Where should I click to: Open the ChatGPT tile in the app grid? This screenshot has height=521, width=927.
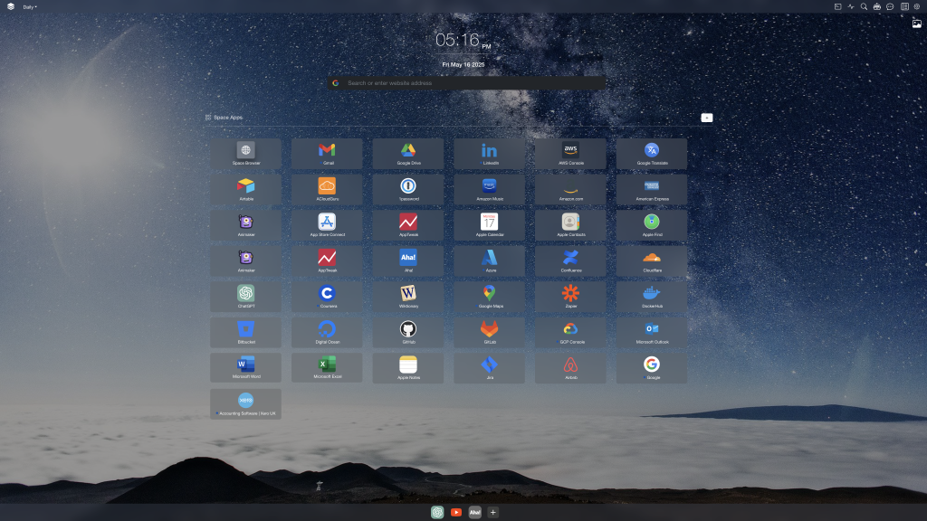tap(245, 297)
